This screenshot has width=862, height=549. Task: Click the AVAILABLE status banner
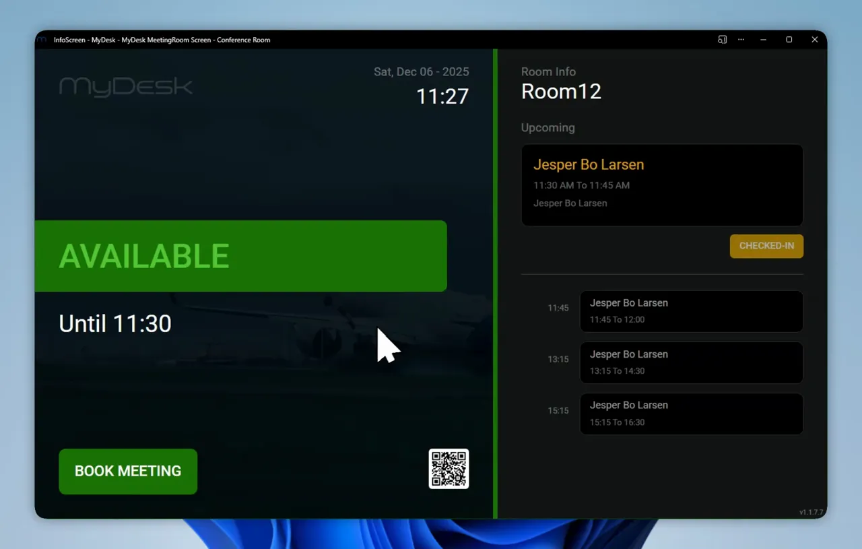[x=241, y=256]
